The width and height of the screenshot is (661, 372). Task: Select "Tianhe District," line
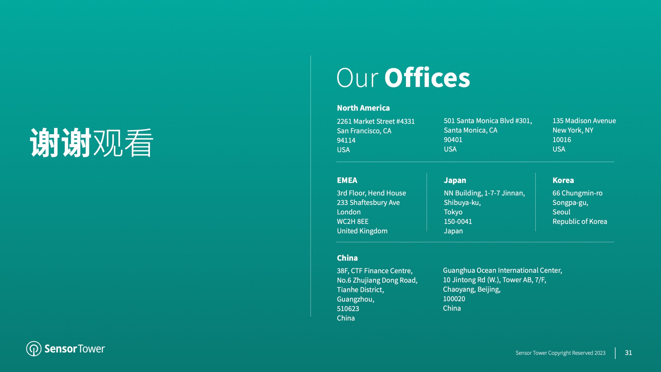(x=360, y=290)
